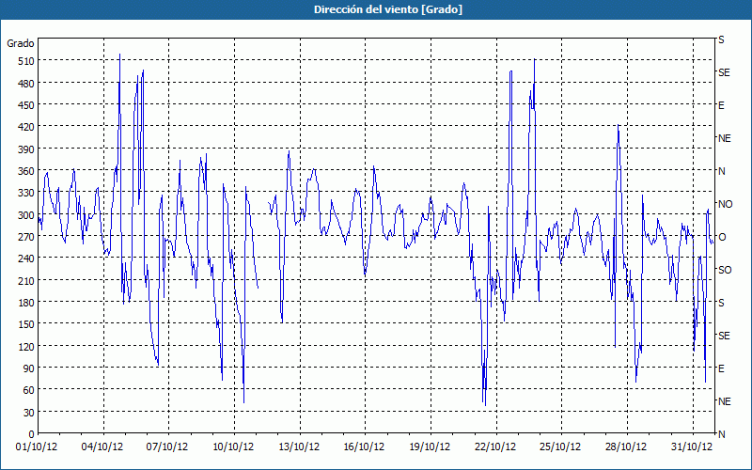This screenshot has height=470, width=752.
Task: Click the chart title 'Dirección del viento [Grado]'
Action: [x=388, y=9]
